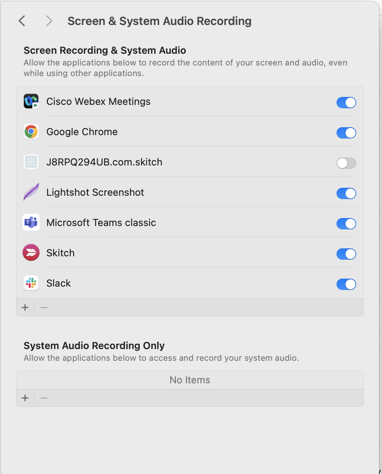
Task: Enable the J8RPQ294UB.com.skitch toggle
Action: [346, 163]
